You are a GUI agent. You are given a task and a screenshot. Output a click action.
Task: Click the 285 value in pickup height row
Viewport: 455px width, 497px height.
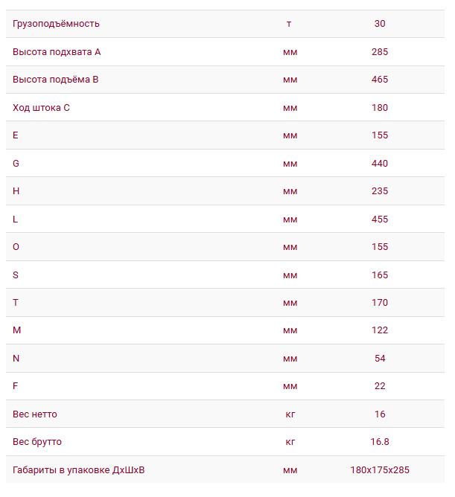380,52
